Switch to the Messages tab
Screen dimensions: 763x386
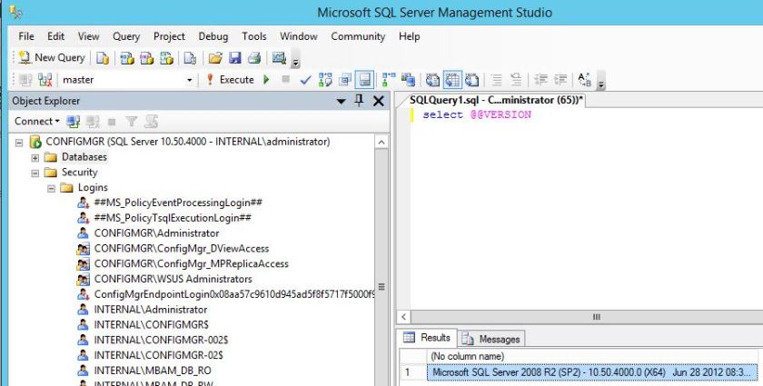(x=493, y=339)
